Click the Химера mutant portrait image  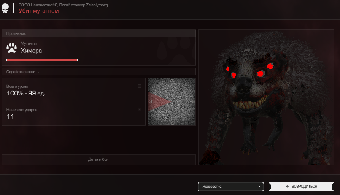[x=266, y=97]
